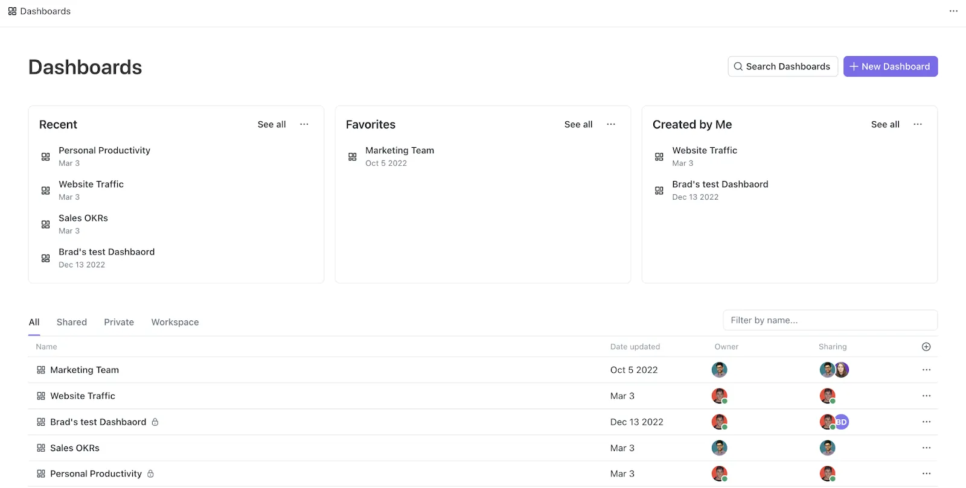Open the Favorites card ellipsis menu
Viewport: 966px width, 488px height.
tap(611, 124)
